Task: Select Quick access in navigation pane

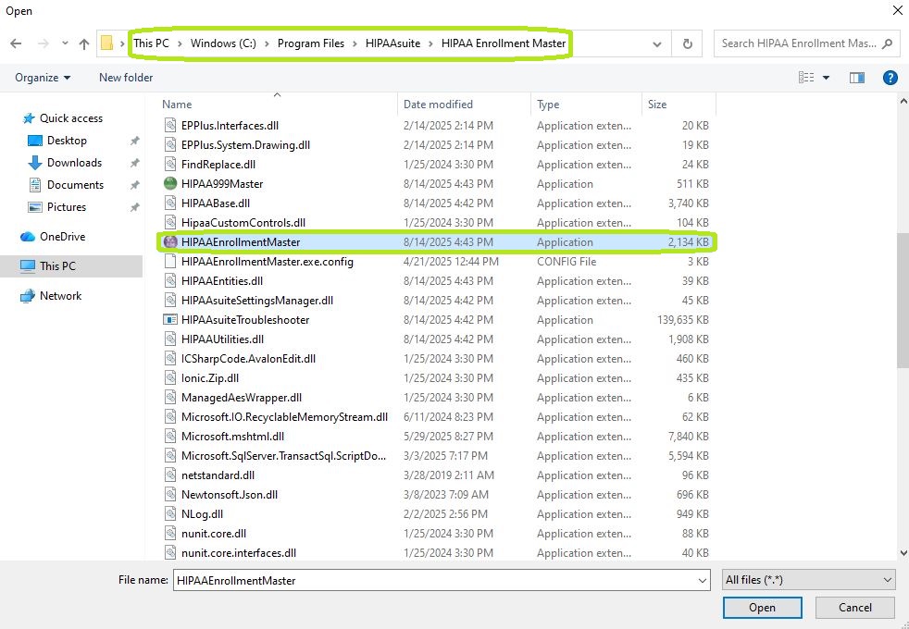Action: coord(70,118)
